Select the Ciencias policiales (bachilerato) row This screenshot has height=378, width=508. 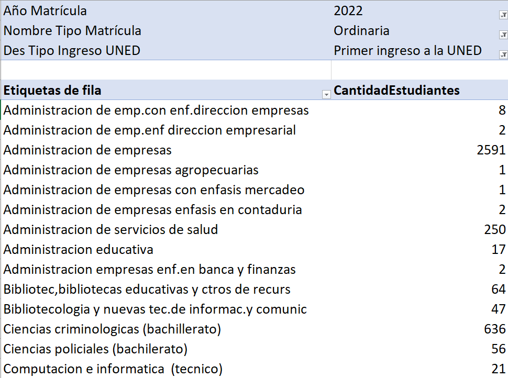(95, 349)
